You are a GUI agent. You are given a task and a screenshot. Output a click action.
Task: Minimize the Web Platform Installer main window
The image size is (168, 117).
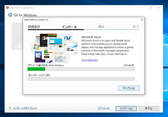tap(143, 8)
